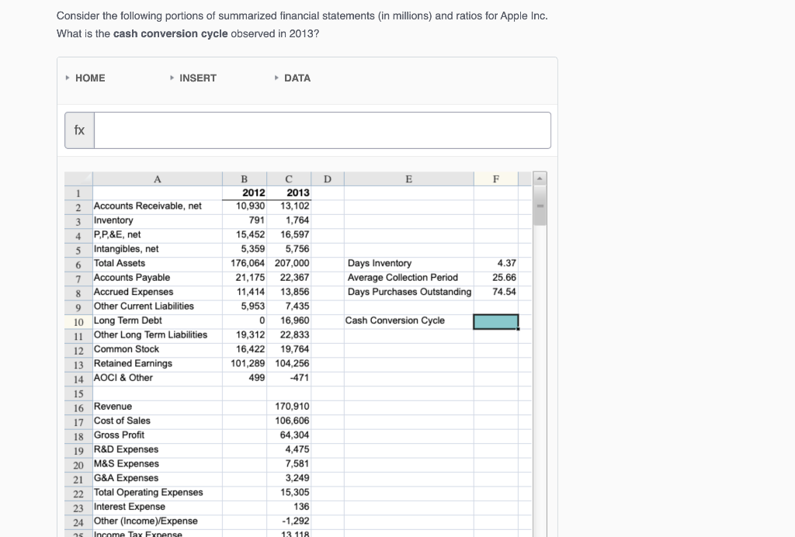Select the 'R&D Expenses' cell
The height and width of the screenshot is (537, 795).
[157, 449]
